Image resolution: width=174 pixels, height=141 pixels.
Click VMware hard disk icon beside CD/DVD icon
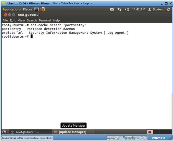pos(113,138)
